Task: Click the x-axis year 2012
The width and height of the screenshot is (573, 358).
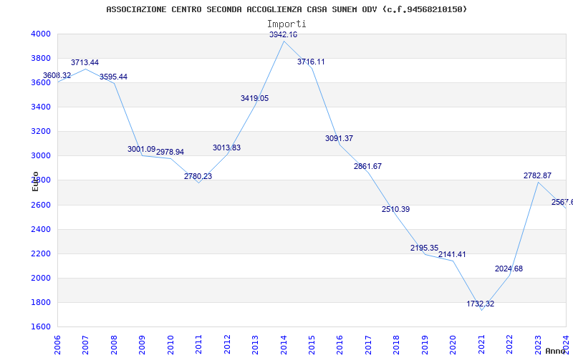Action: 227,345
